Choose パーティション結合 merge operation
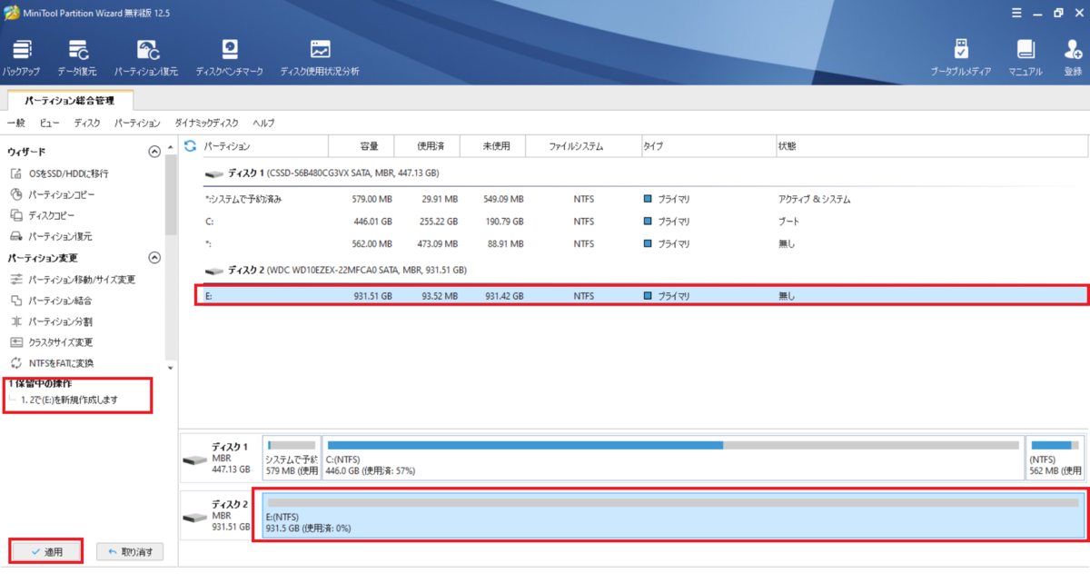 pos(51,301)
